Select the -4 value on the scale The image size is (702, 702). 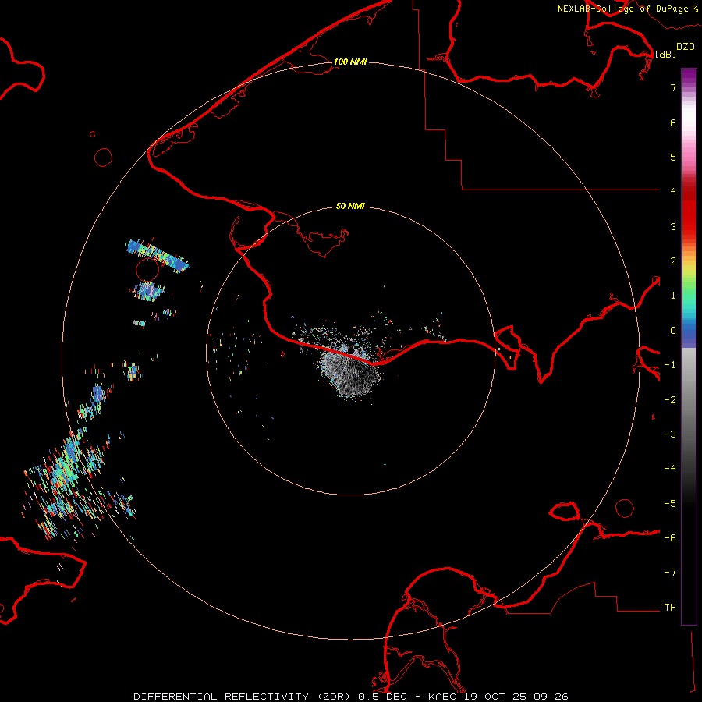tap(670, 469)
